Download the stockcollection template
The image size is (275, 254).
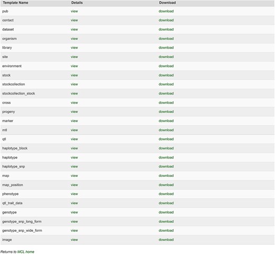(x=166, y=84)
